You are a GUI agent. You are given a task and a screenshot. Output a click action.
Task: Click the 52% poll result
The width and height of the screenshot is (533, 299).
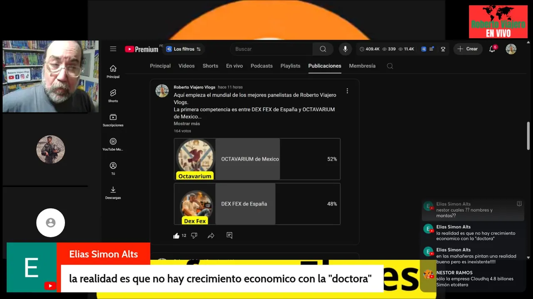tap(332, 159)
